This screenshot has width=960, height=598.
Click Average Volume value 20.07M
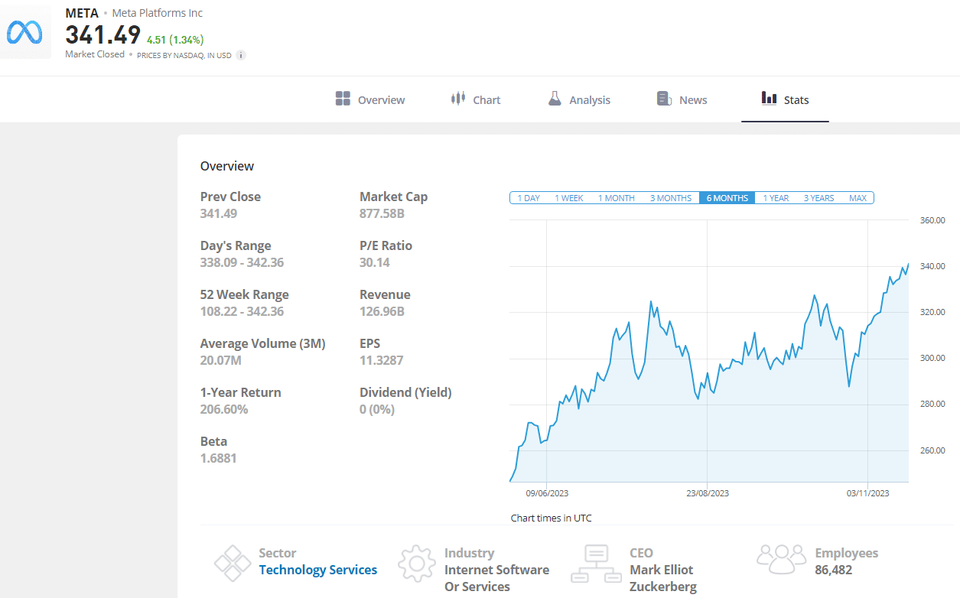click(x=221, y=360)
